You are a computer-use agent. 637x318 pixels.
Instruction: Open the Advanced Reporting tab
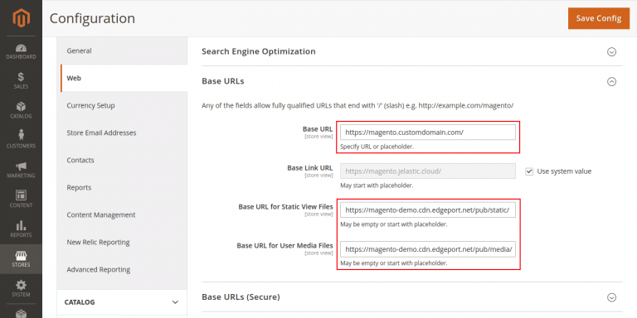tap(122, 269)
